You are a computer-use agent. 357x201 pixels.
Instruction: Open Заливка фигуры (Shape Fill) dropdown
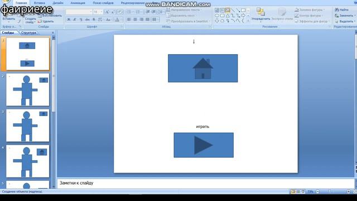[x=310, y=10]
